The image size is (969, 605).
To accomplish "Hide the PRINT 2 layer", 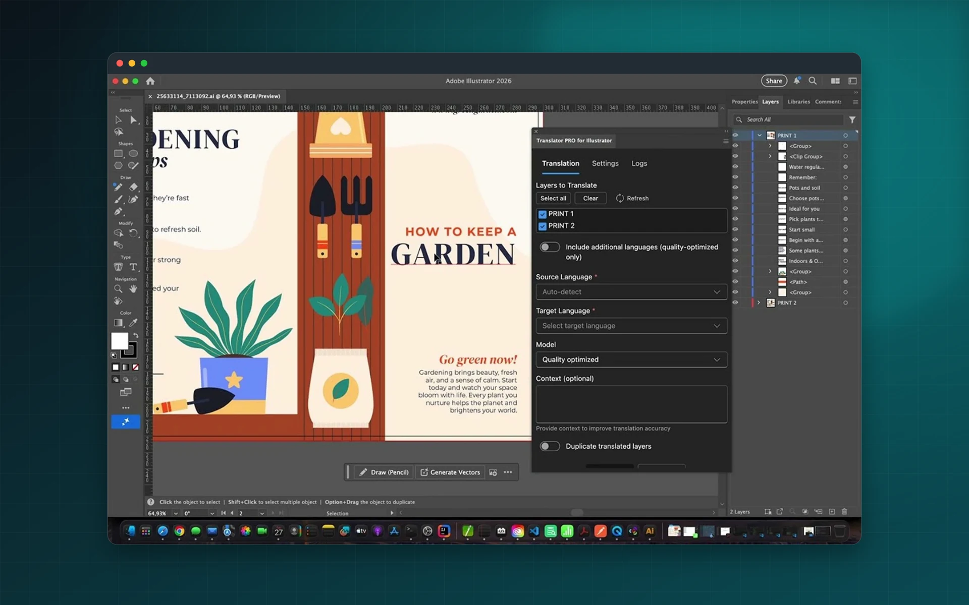I will 735,302.
